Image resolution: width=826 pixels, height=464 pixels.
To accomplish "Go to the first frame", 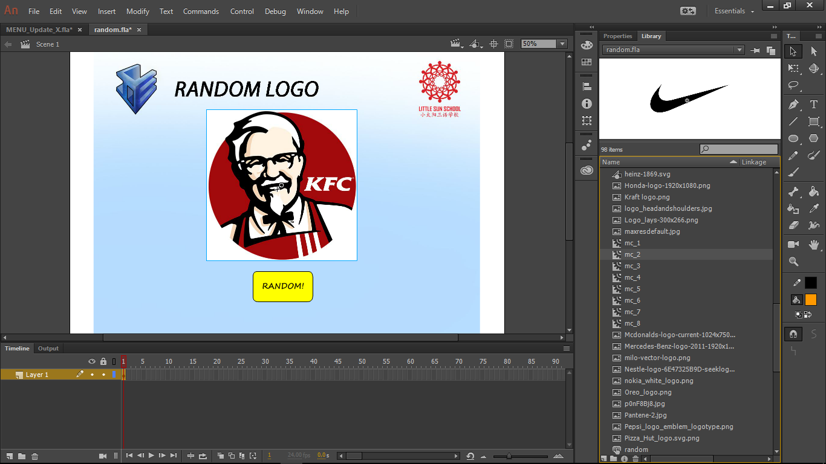I will coord(129,456).
